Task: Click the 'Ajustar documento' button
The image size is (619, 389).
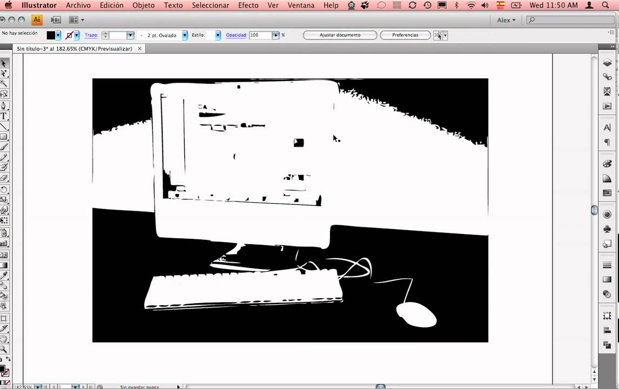Action: [x=340, y=35]
